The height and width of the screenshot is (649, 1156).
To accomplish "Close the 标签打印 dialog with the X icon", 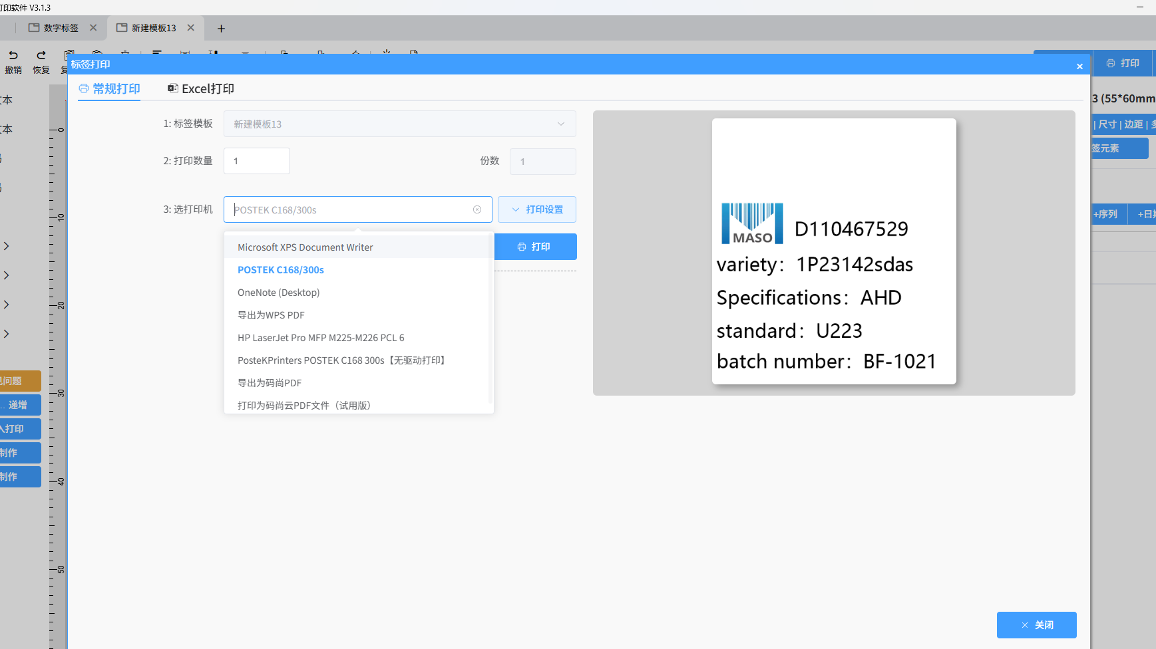I will (1079, 66).
